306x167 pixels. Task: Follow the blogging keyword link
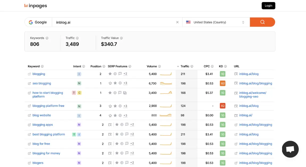tap(39, 74)
